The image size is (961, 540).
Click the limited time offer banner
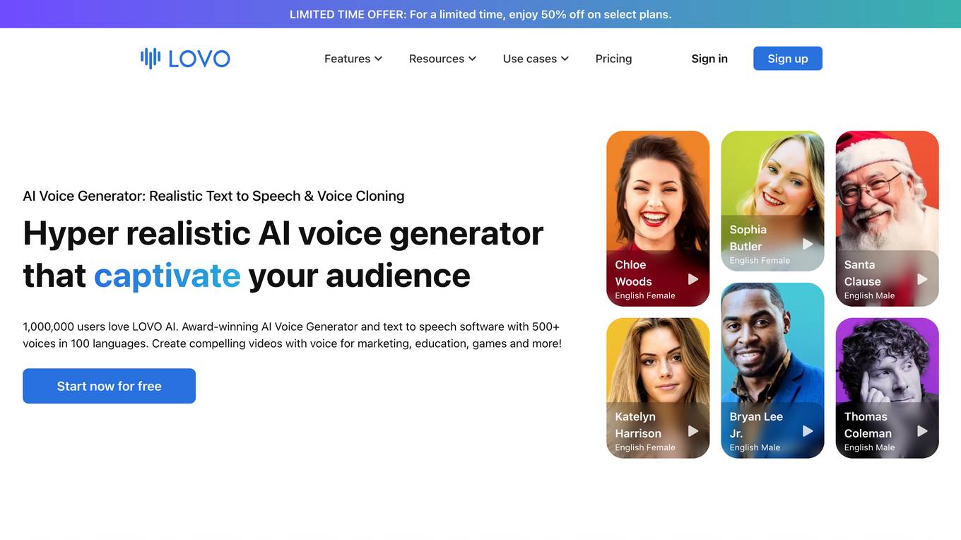(481, 14)
